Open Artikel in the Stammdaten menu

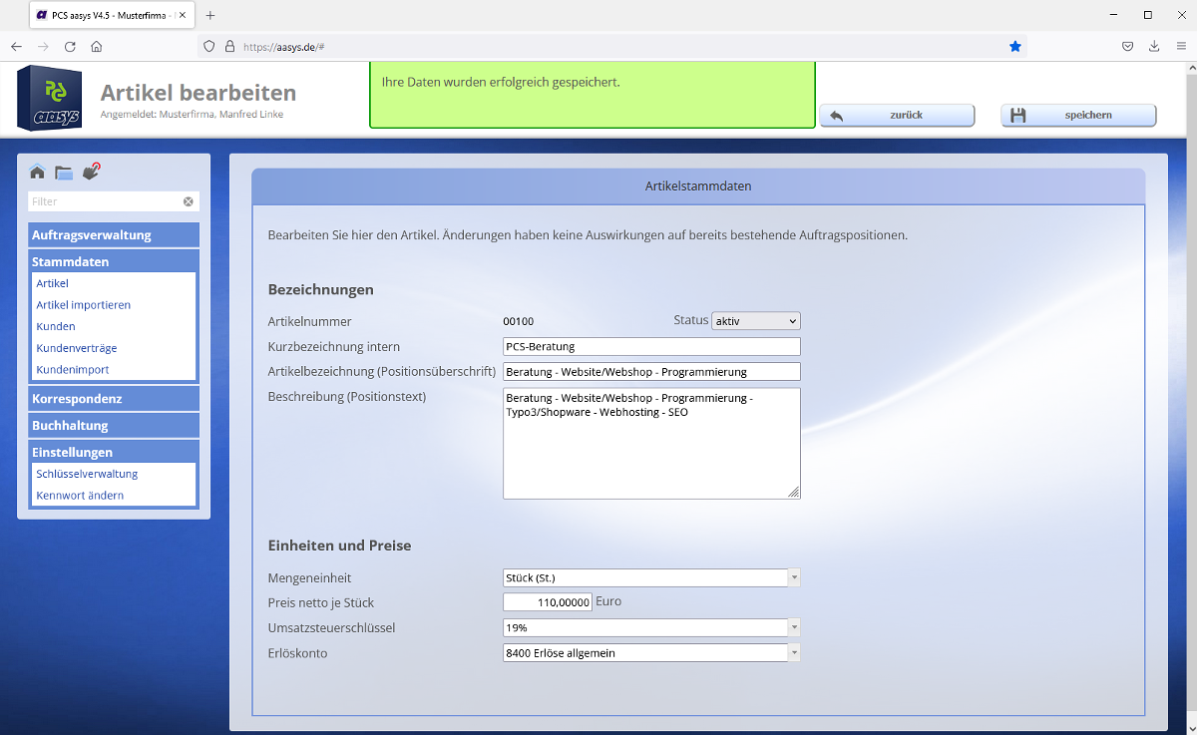tap(52, 283)
